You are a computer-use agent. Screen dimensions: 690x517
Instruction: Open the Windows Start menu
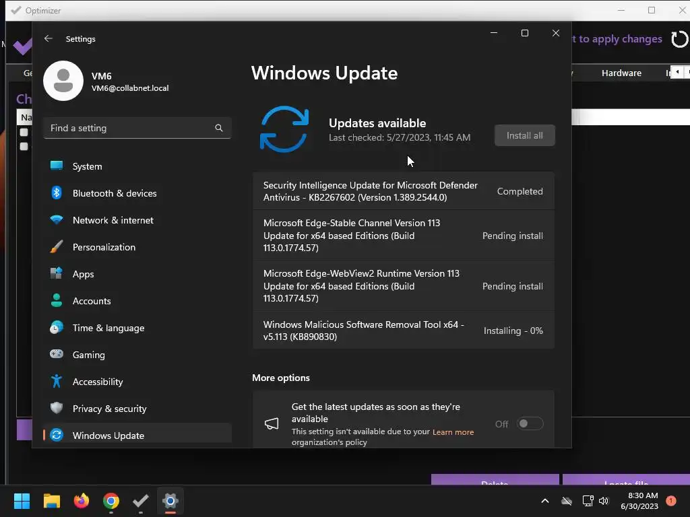click(22, 501)
